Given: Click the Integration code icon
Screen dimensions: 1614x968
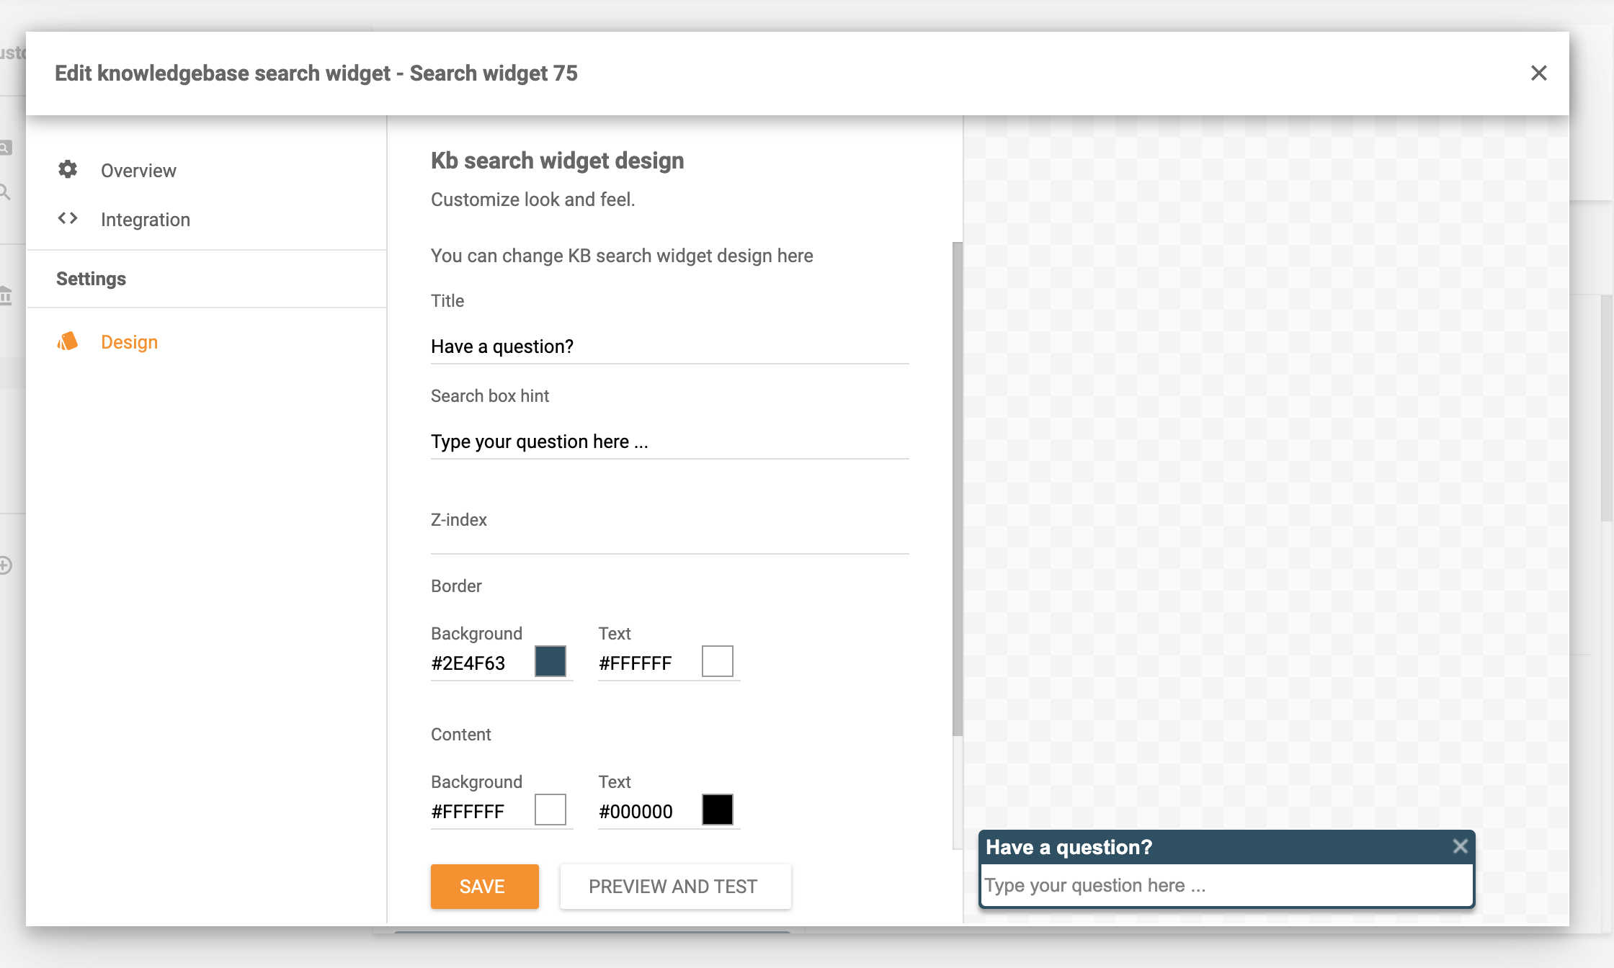Looking at the screenshot, I should click(x=68, y=219).
